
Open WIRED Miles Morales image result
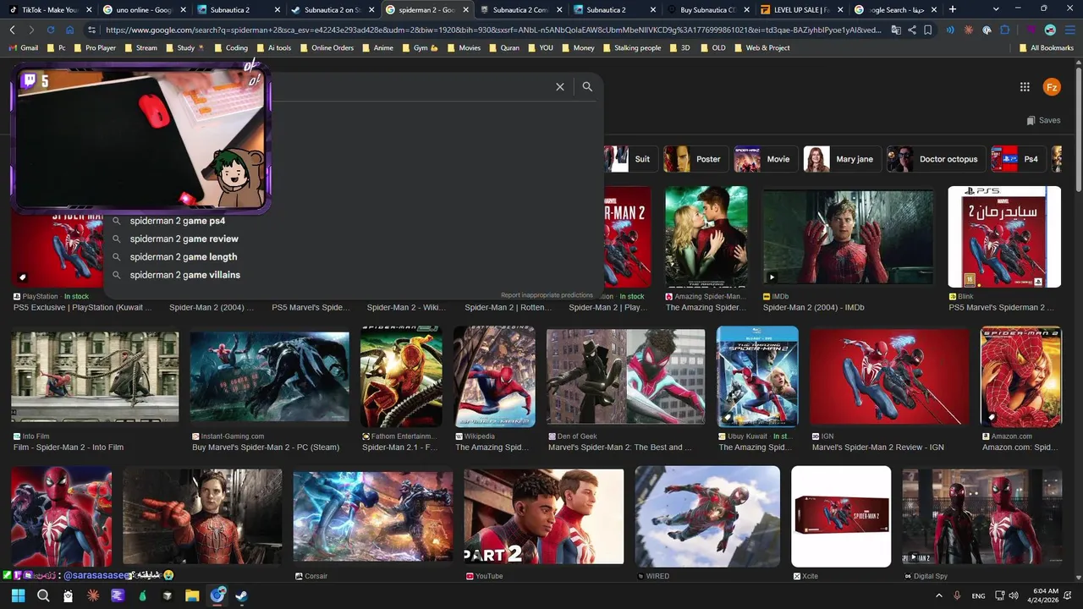point(707,516)
